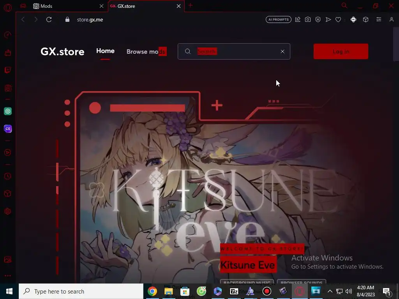The width and height of the screenshot is (399, 299).
Task: Open GX Control speedometer icon in sidebar
Action: [x=8, y=35]
